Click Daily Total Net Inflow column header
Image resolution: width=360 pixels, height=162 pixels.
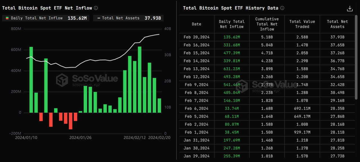click(x=231, y=24)
